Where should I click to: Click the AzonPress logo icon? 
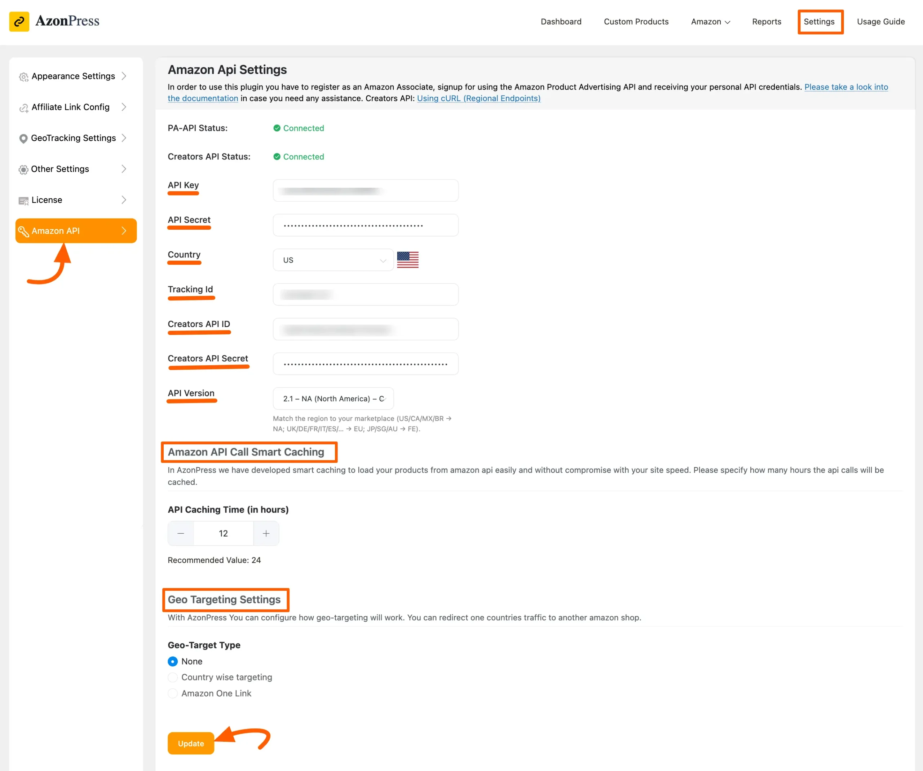(x=19, y=21)
